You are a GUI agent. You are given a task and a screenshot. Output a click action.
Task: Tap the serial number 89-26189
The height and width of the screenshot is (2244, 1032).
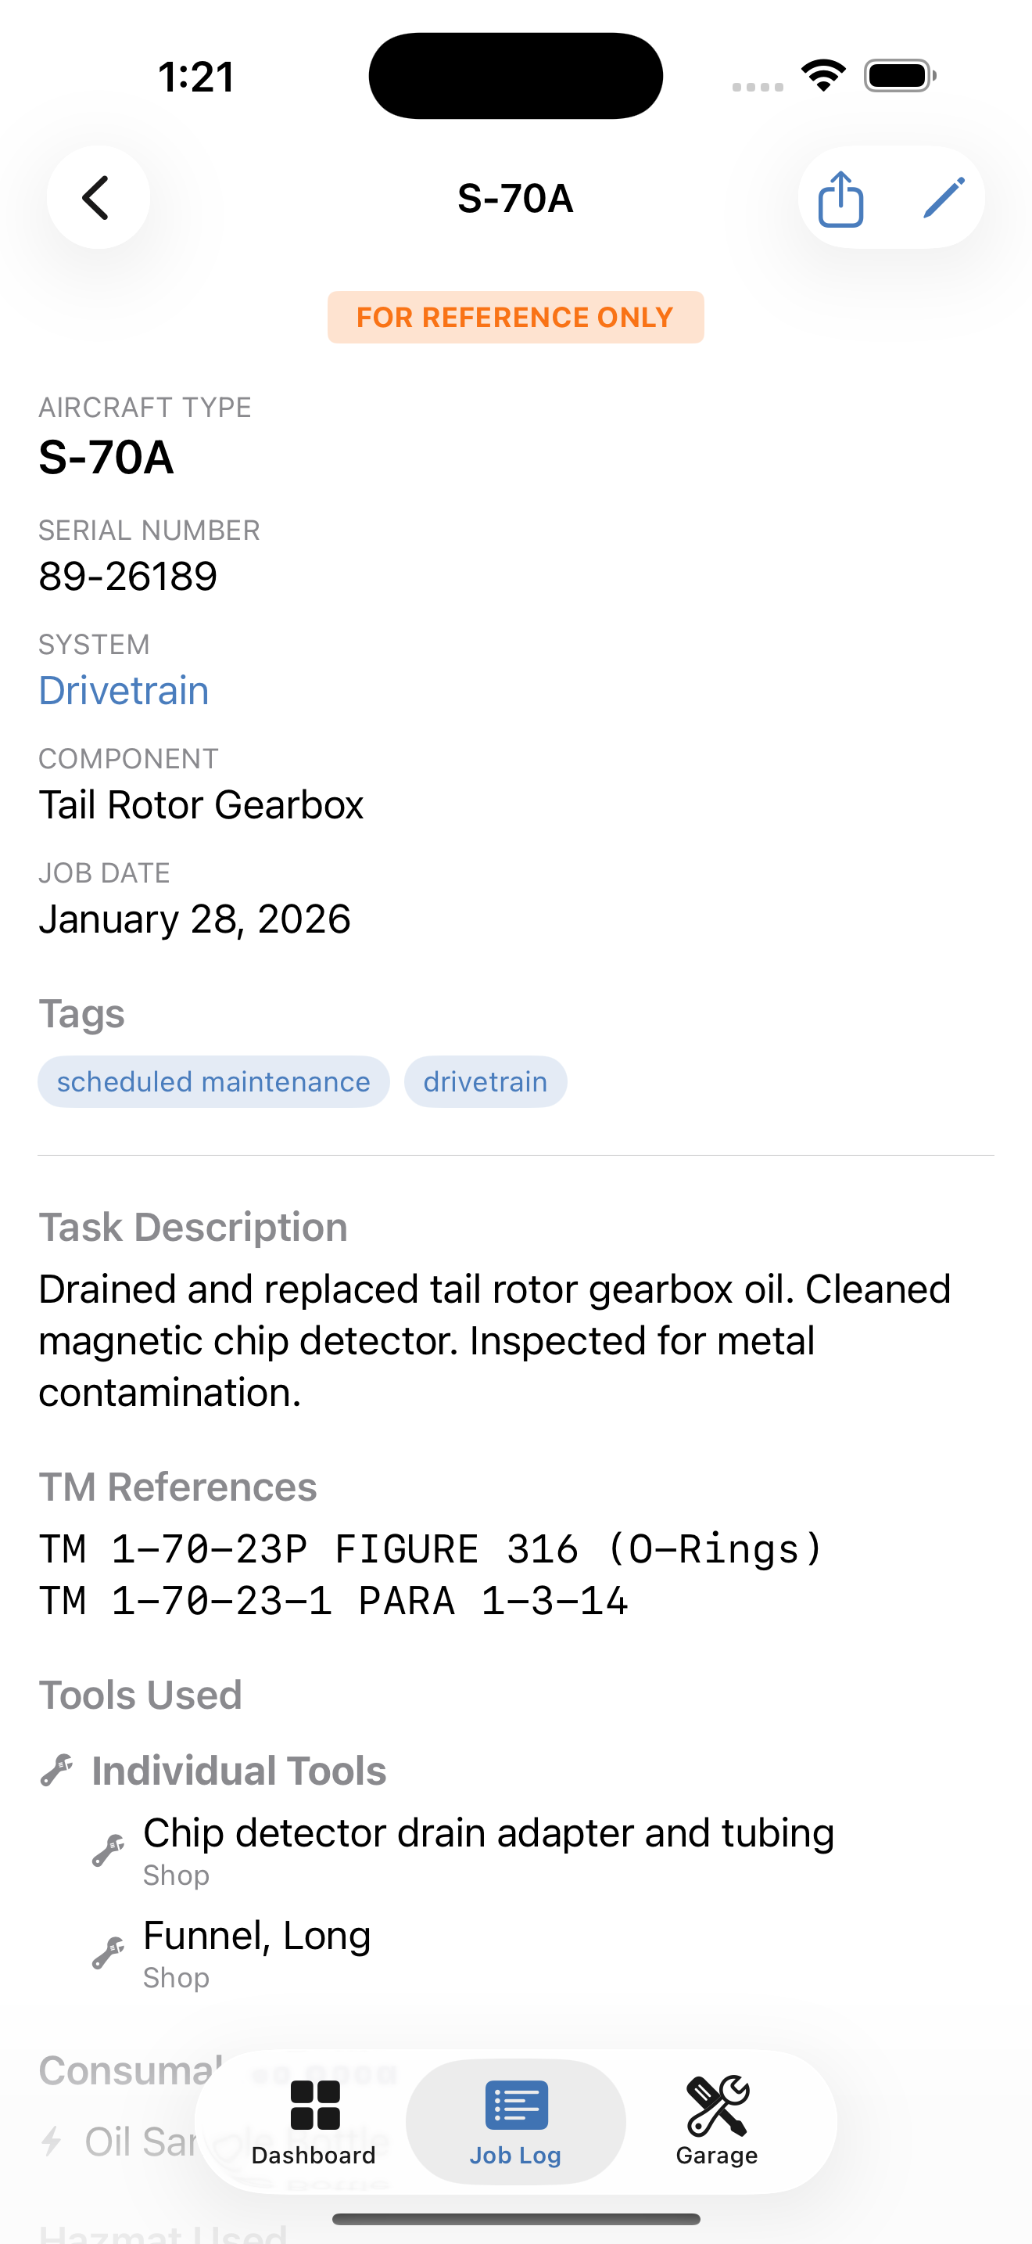point(128,576)
